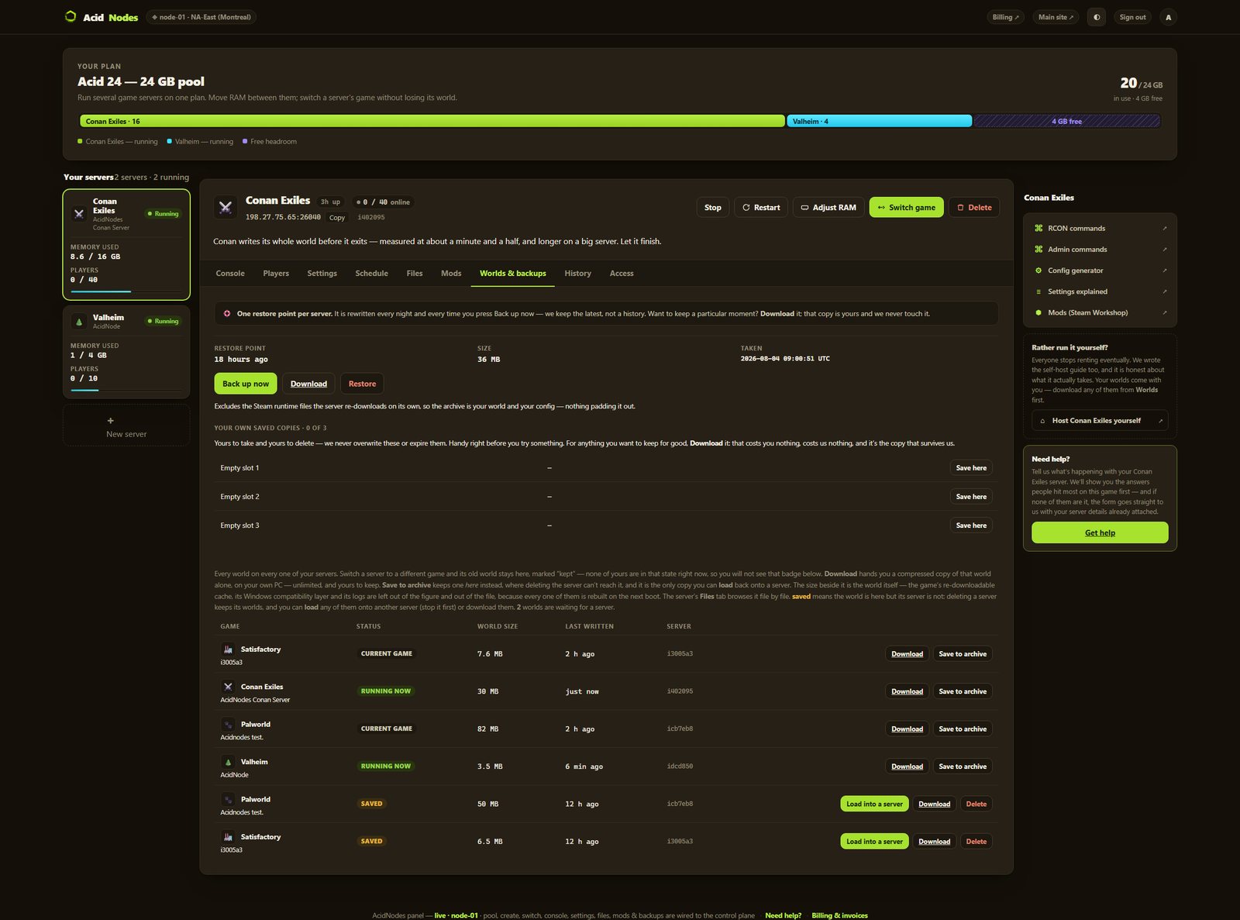This screenshot has height=920, width=1240.
Task: Save the Valheim world to archive
Action: (963, 767)
